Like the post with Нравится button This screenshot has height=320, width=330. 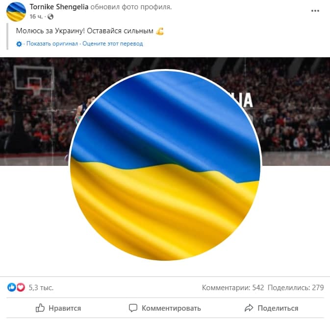58,308
